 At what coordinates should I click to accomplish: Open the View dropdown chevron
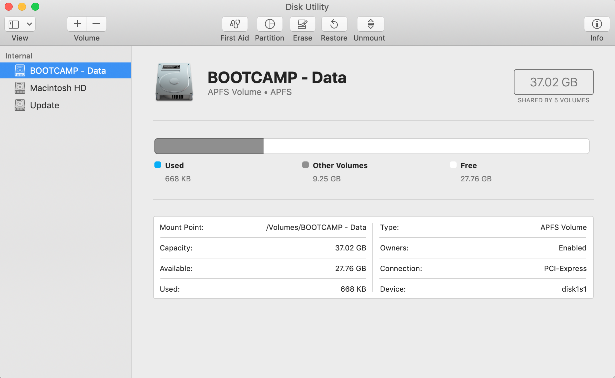pos(29,24)
